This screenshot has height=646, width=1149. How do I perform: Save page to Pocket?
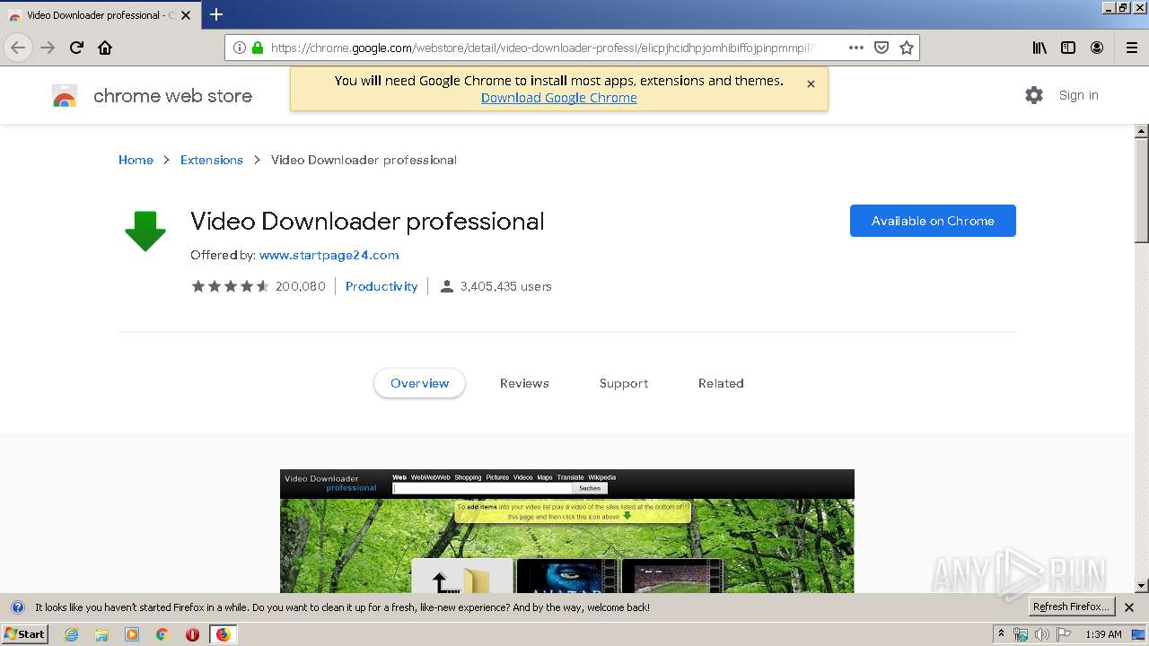[x=881, y=48]
